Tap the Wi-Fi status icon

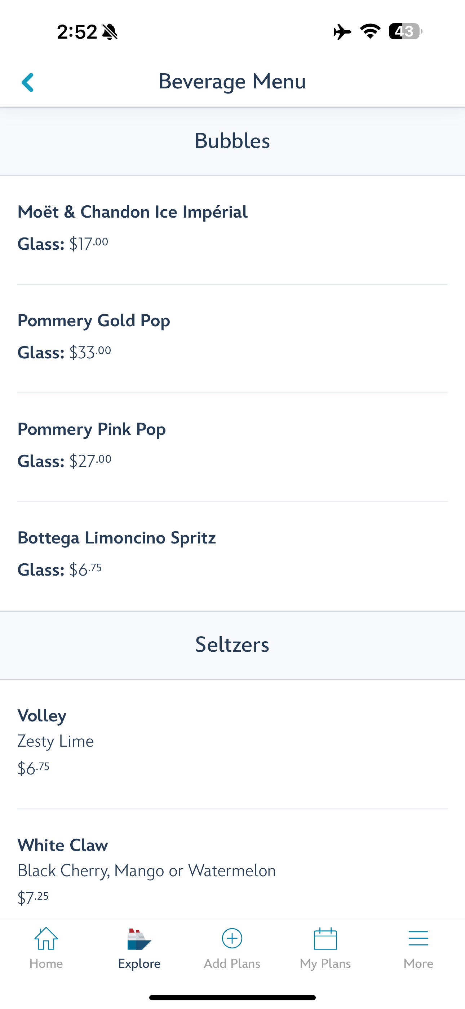(370, 31)
